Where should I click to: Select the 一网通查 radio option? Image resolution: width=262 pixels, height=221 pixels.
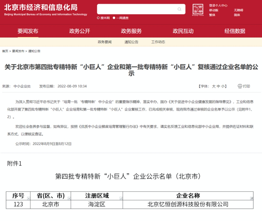(x=114, y=18)
